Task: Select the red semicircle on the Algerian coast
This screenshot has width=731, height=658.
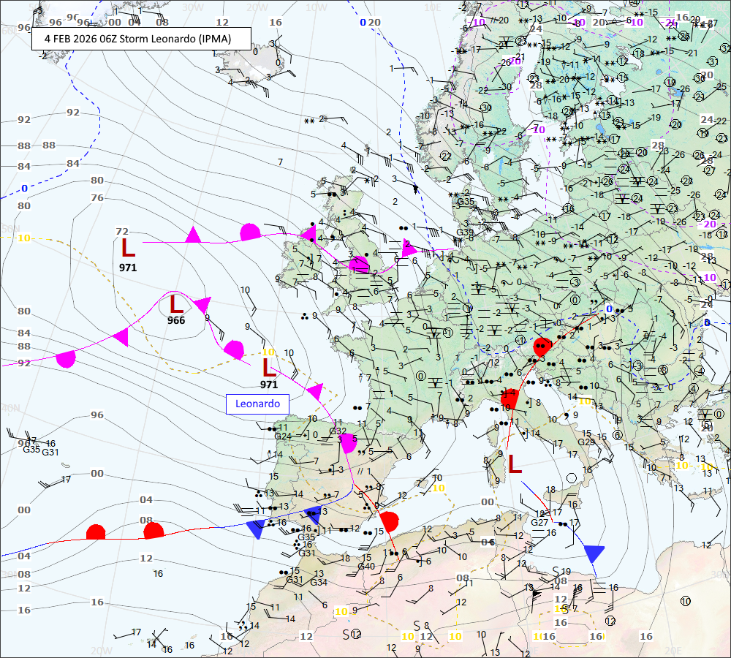Action: 389,521
